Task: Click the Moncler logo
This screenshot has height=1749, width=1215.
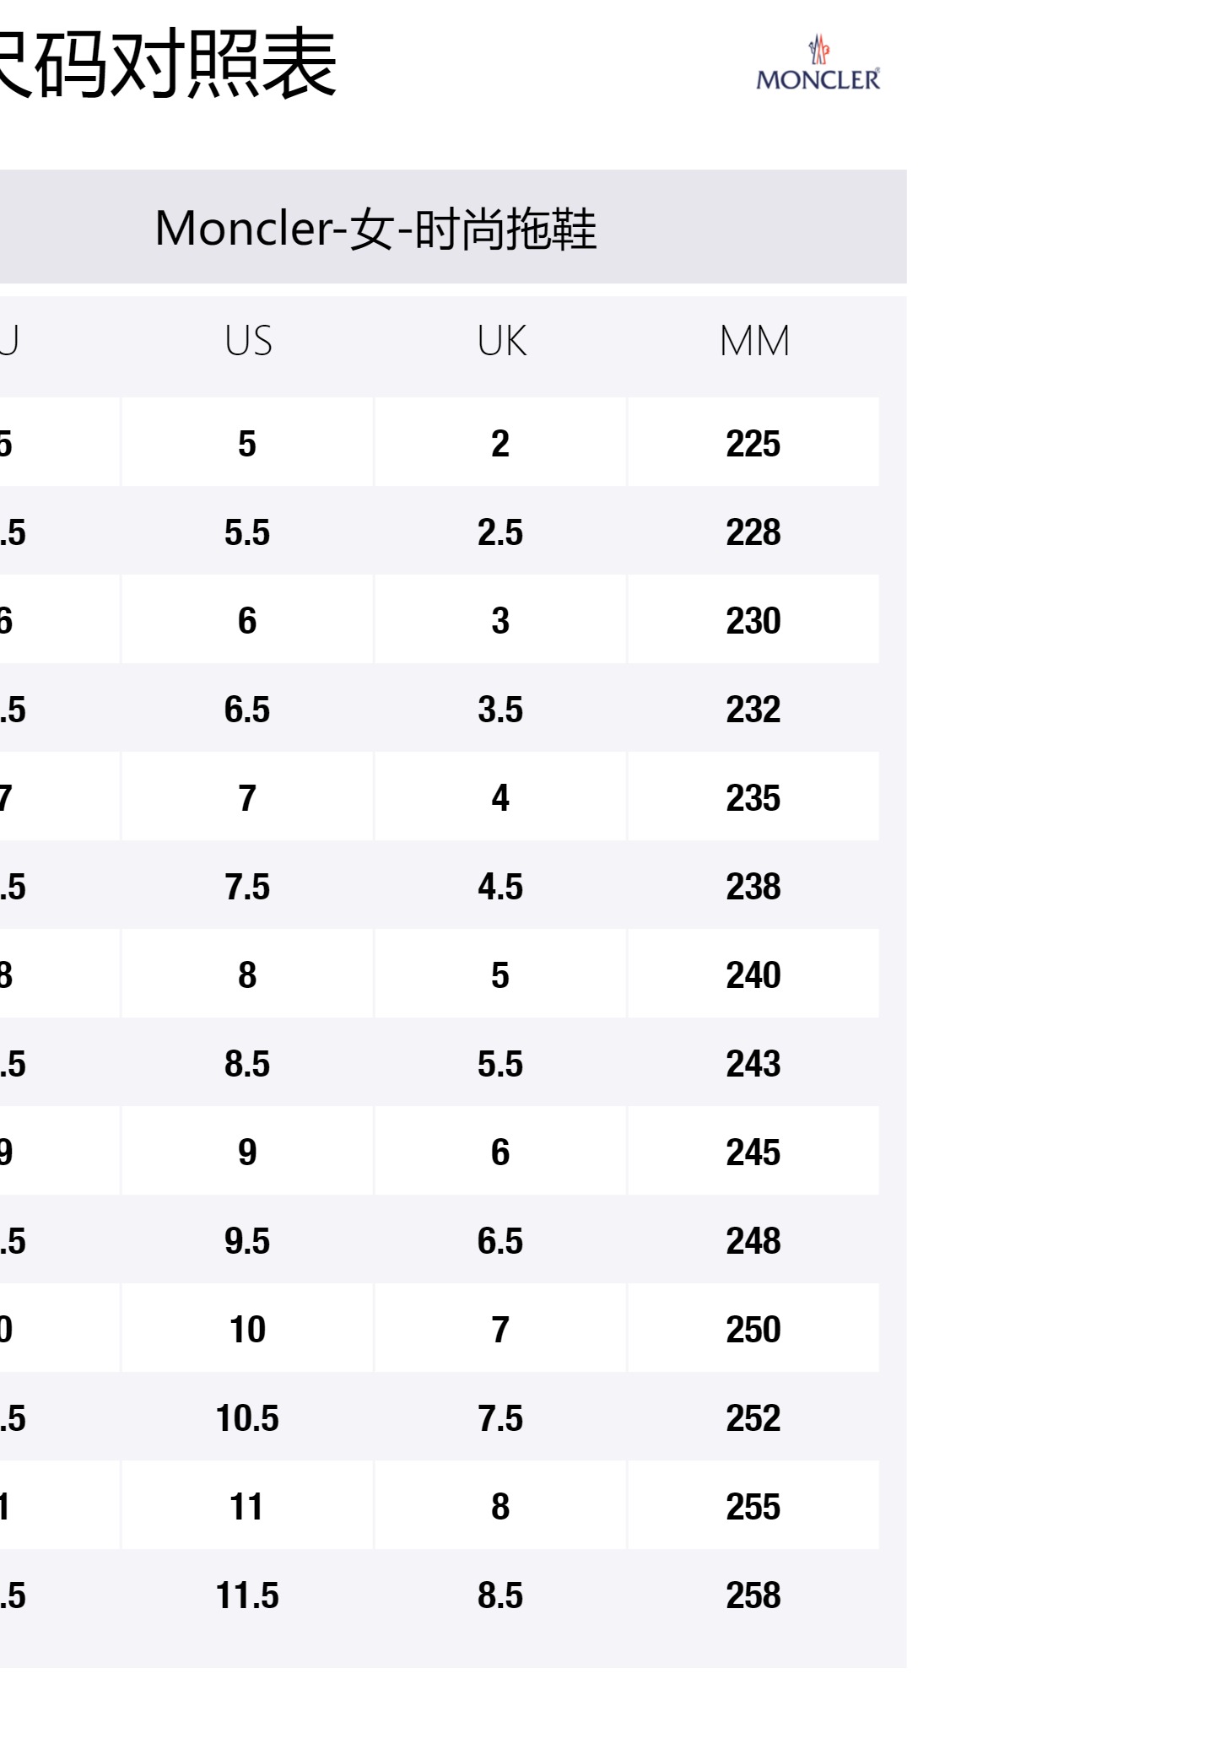Action: click(x=818, y=64)
